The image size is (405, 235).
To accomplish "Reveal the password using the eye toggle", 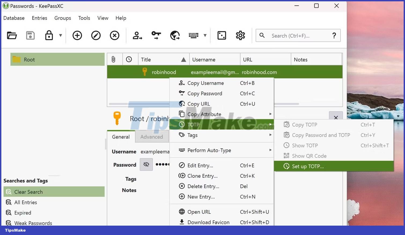I will [146, 164].
